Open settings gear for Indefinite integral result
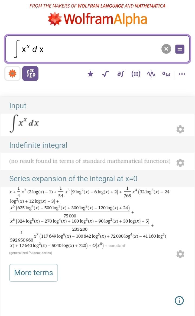The height and width of the screenshot is (316, 195). point(180,163)
